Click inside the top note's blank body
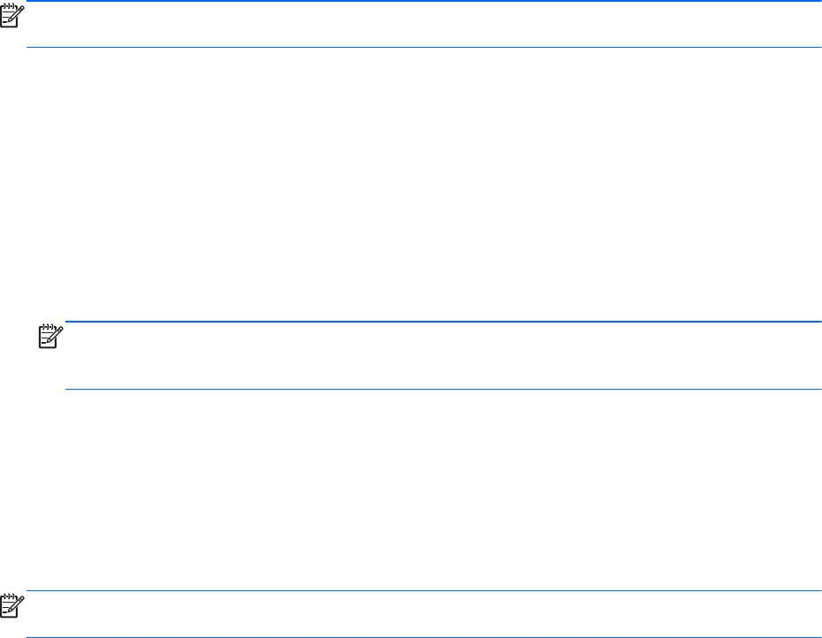This screenshot has width=822, height=638. (x=424, y=25)
